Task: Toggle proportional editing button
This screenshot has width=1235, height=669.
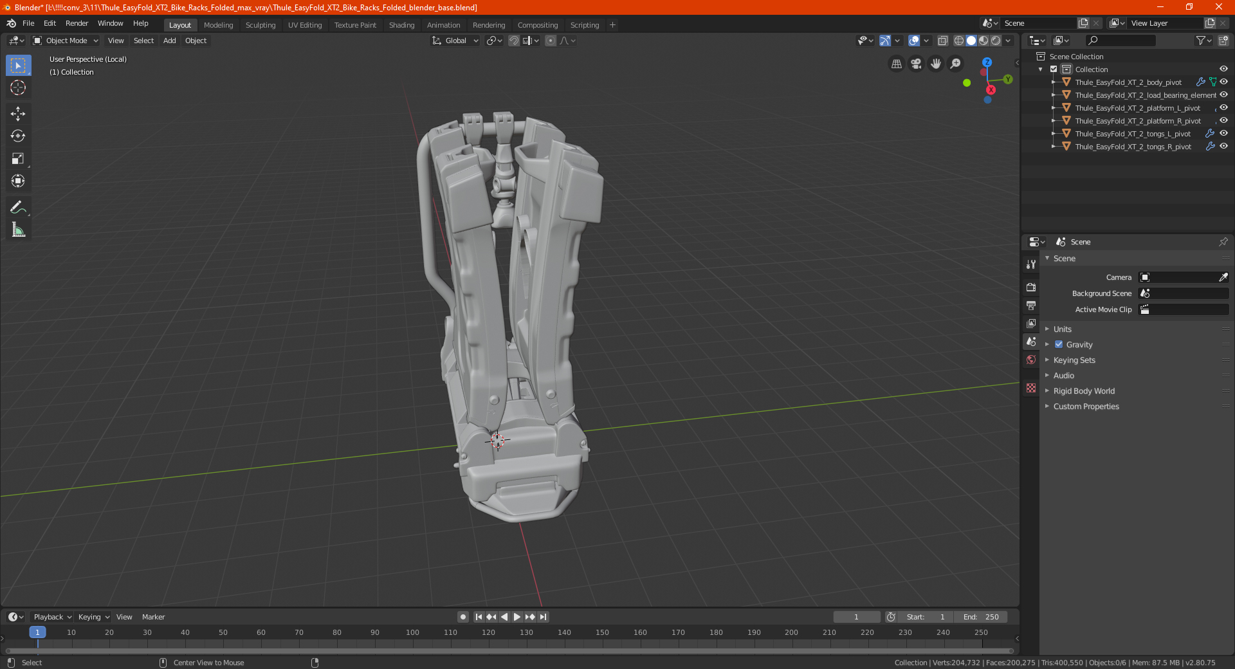Action: coord(551,41)
